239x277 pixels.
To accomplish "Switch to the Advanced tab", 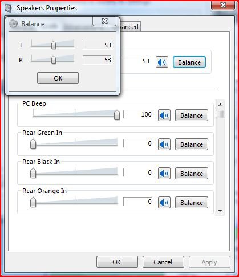I will (x=129, y=27).
